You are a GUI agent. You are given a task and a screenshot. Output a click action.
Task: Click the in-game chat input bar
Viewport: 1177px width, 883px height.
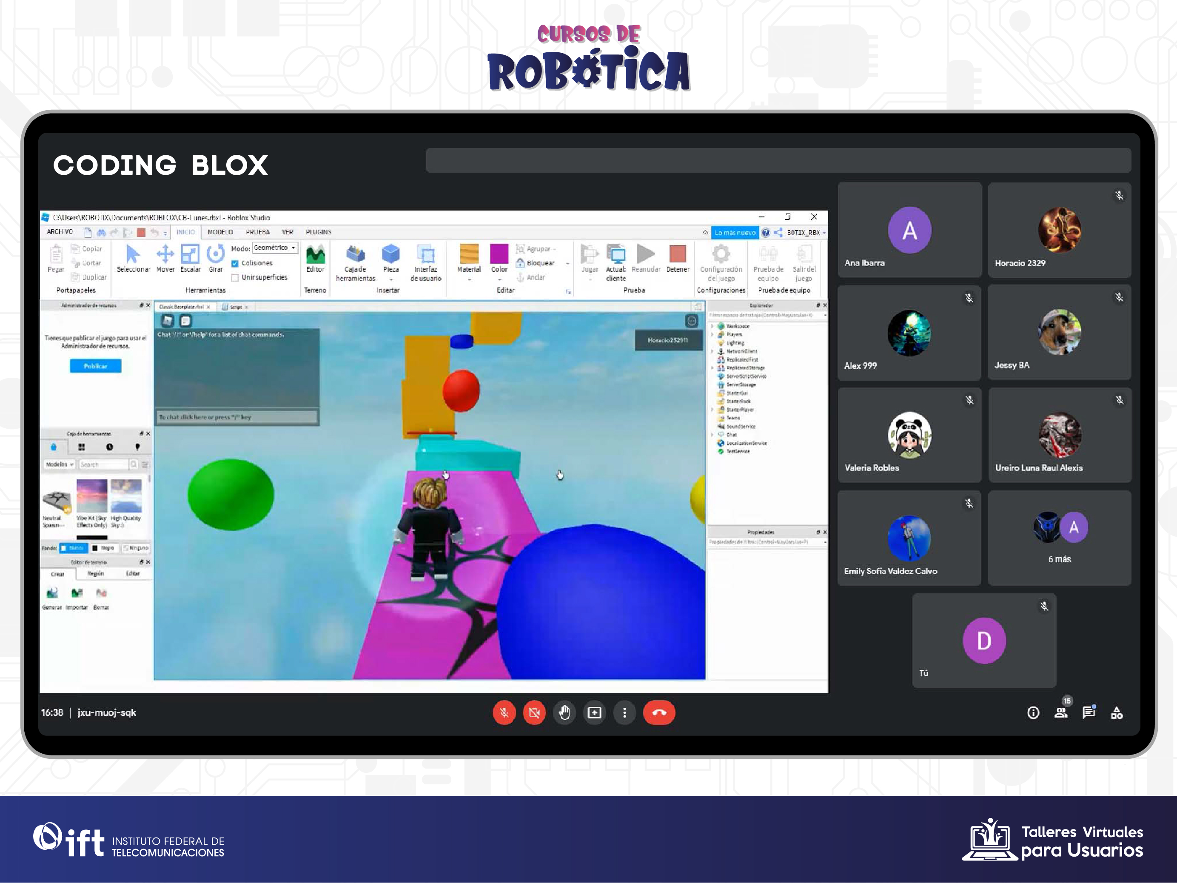click(x=237, y=417)
